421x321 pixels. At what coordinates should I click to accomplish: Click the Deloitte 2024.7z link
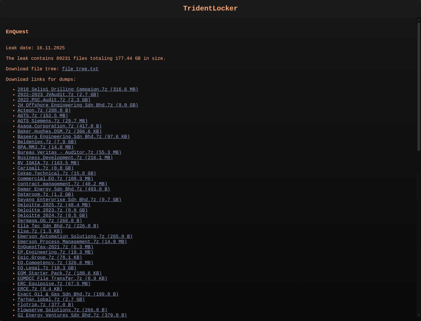coord(53,215)
